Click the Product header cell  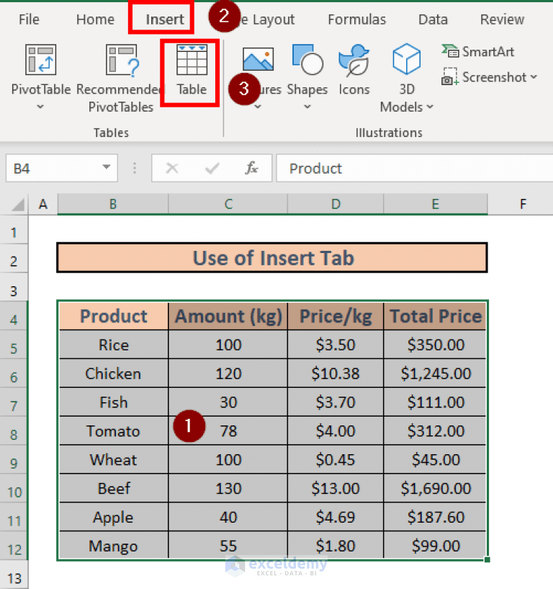point(114,316)
